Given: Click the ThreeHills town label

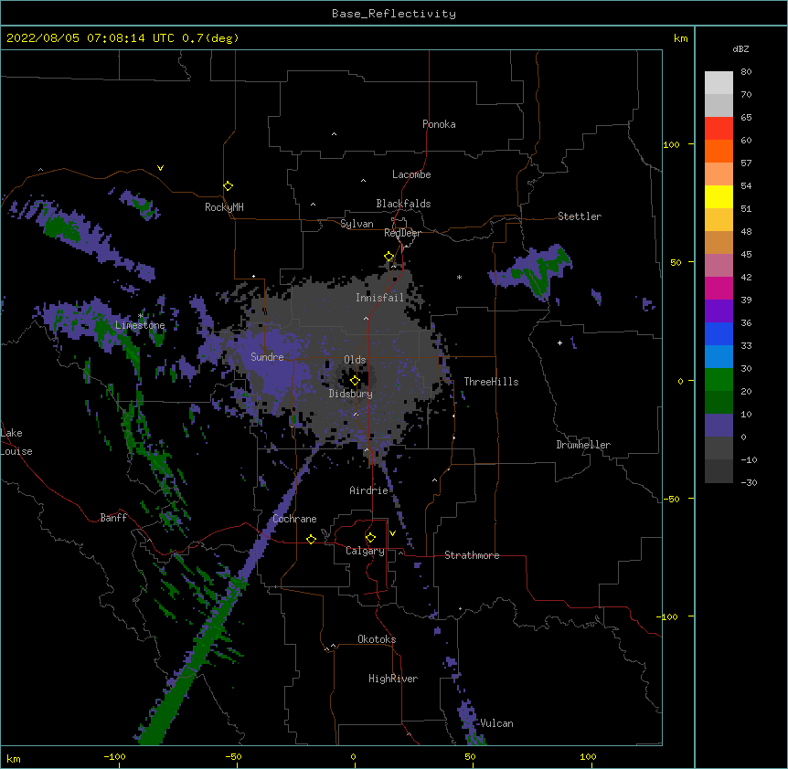Looking at the screenshot, I should click(491, 382).
